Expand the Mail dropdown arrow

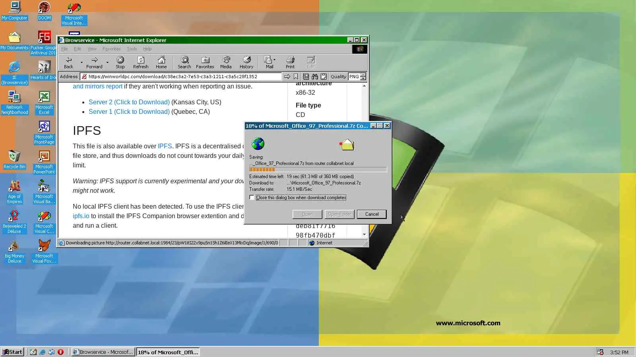click(275, 60)
